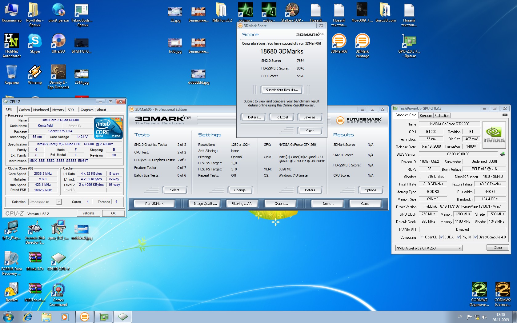This screenshot has height=323, width=517.
Task: Launch Internet Explorer from the taskbar
Action: click(x=28, y=317)
